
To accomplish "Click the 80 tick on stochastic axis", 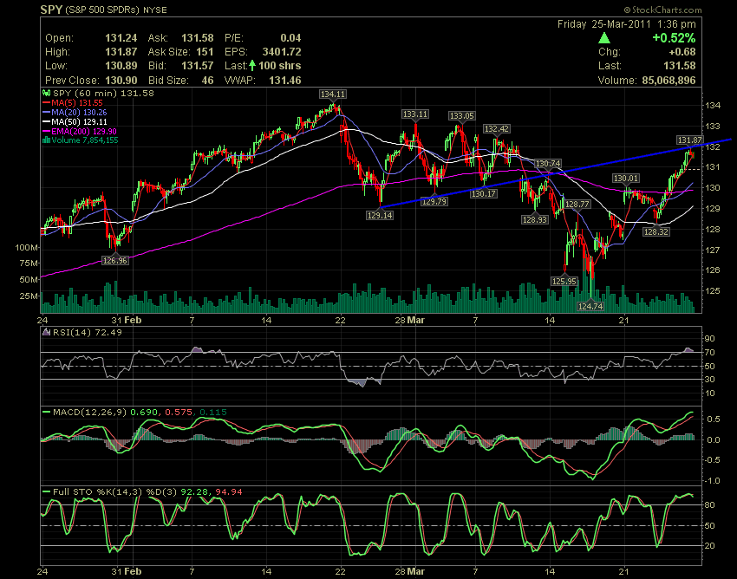I will 710,505.
